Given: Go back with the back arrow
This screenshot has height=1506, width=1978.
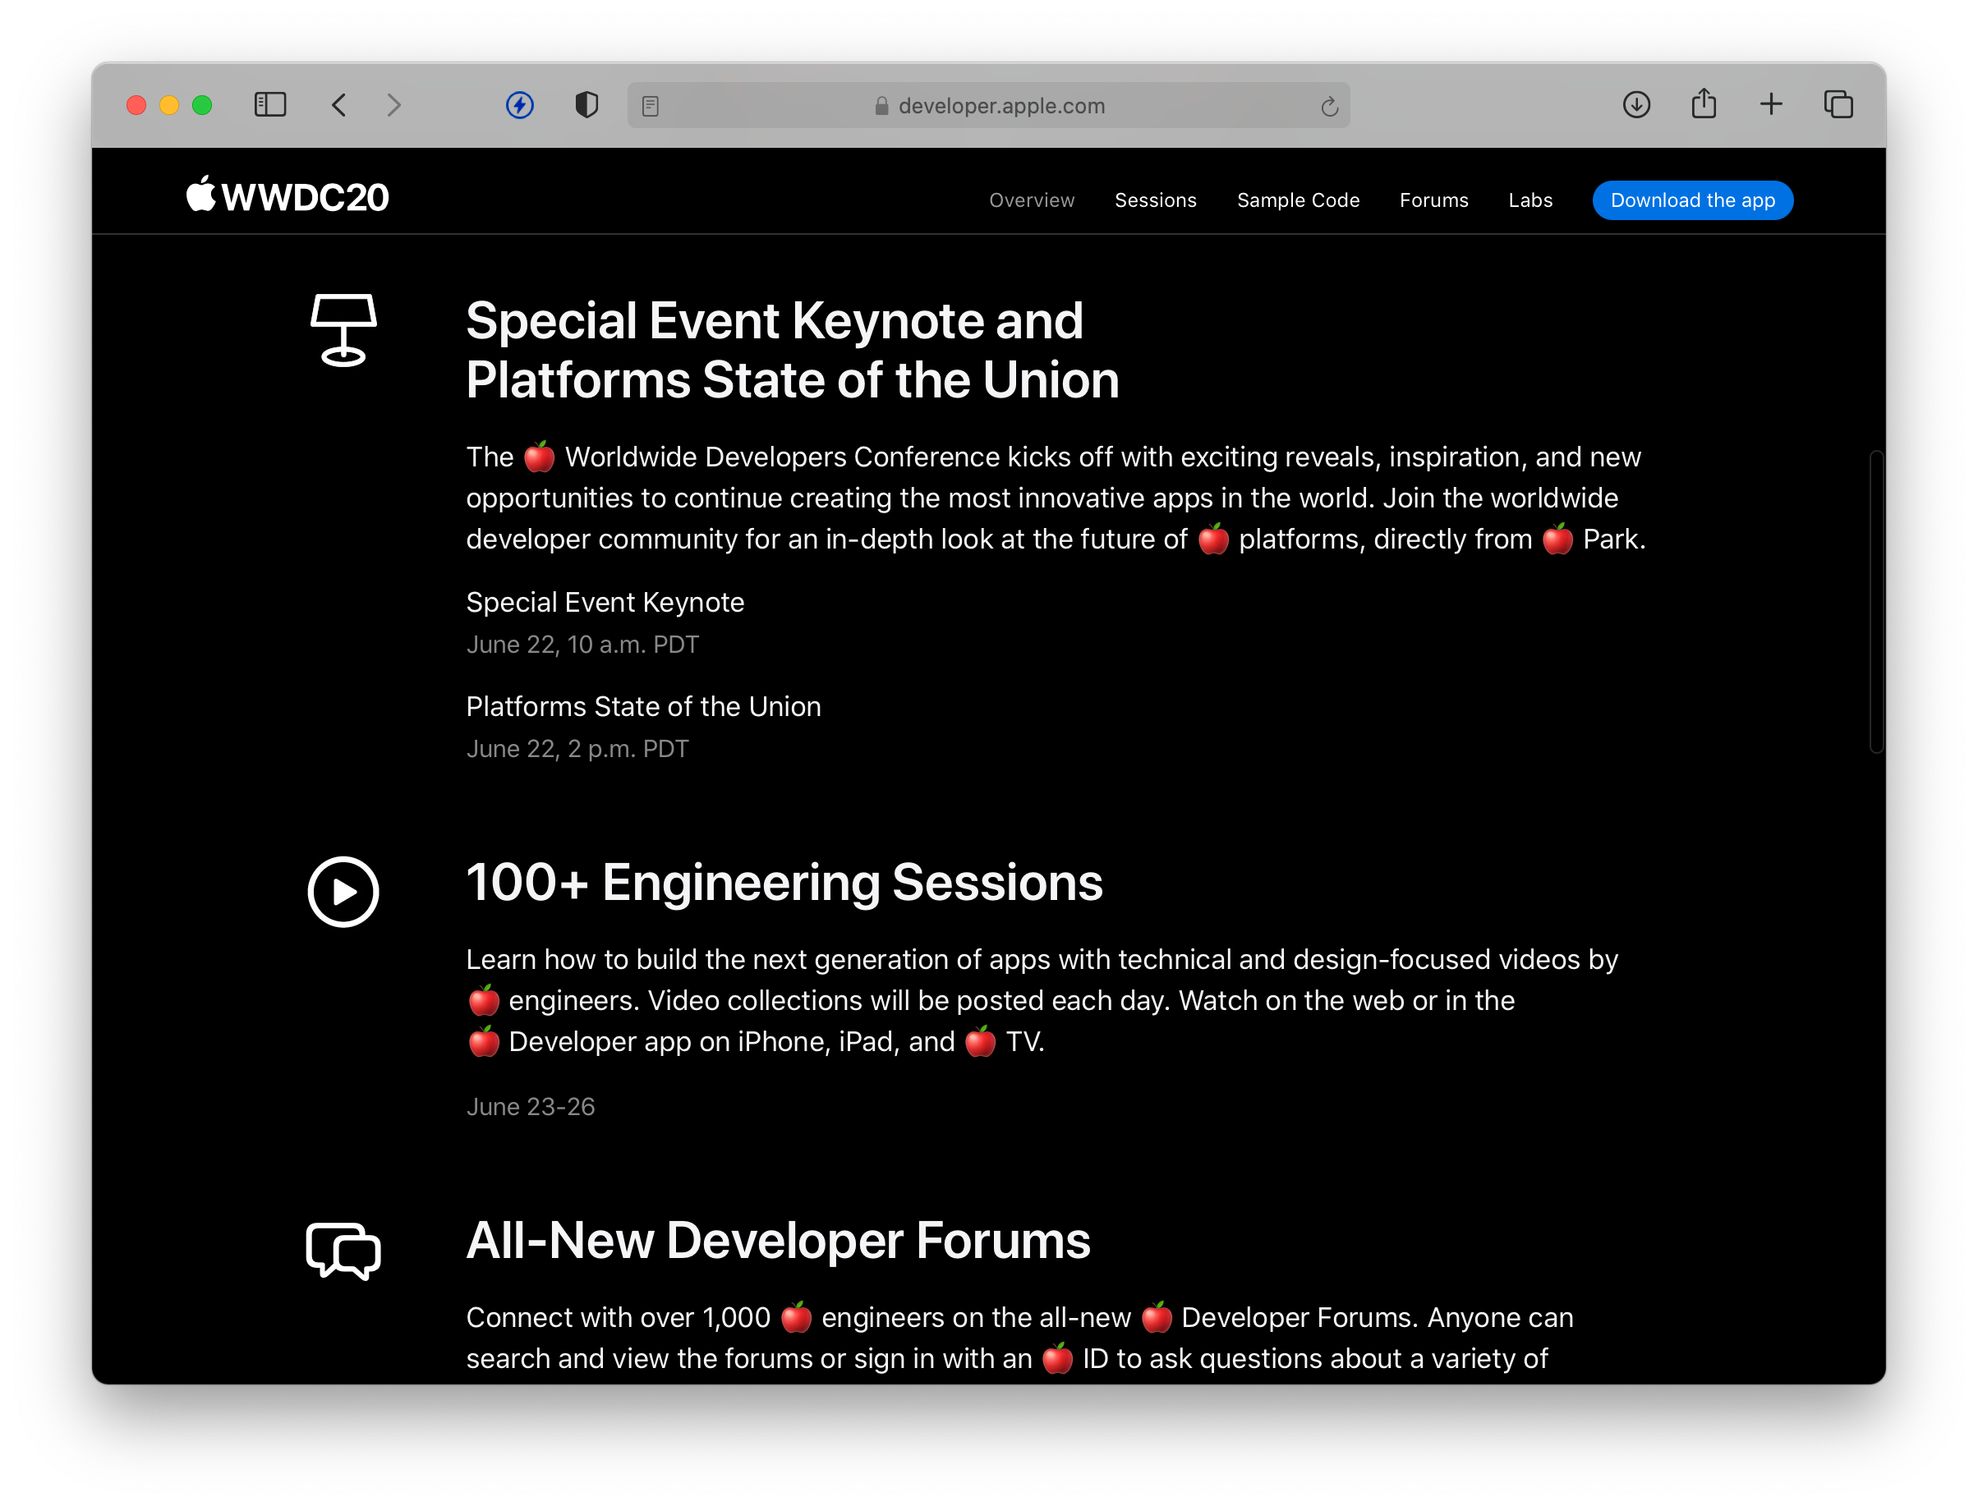Looking at the screenshot, I should 339,105.
